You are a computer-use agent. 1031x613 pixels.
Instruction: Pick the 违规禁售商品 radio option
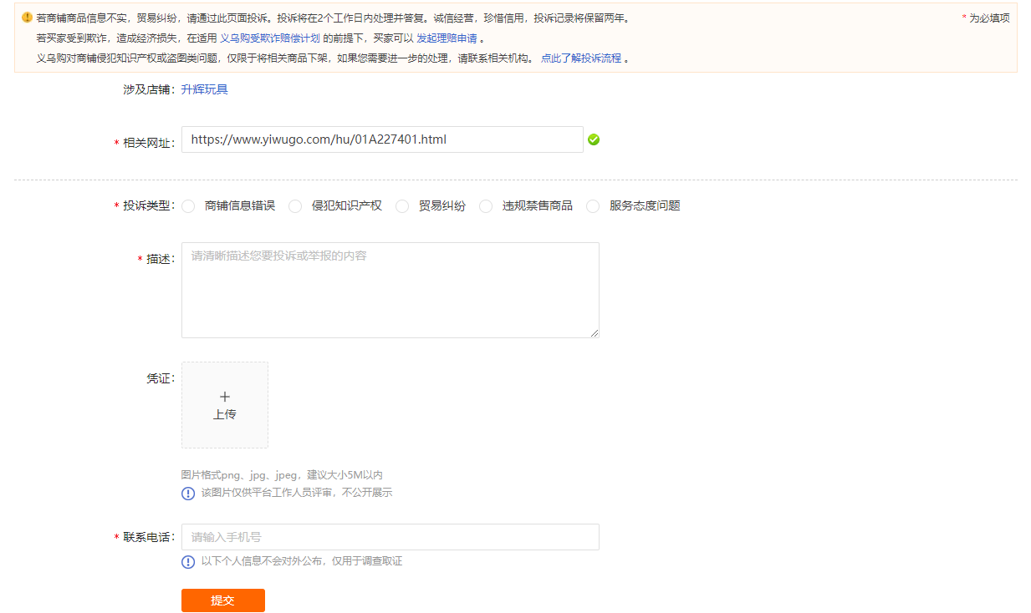[x=486, y=206]
